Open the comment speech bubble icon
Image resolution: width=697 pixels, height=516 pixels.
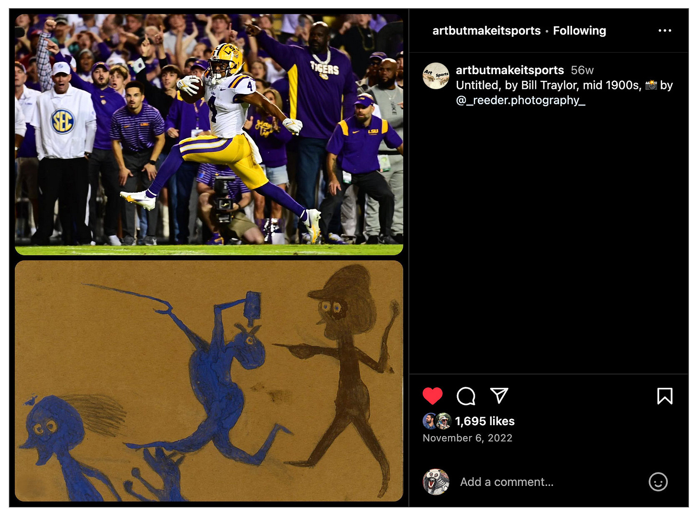tap(466, 396)
